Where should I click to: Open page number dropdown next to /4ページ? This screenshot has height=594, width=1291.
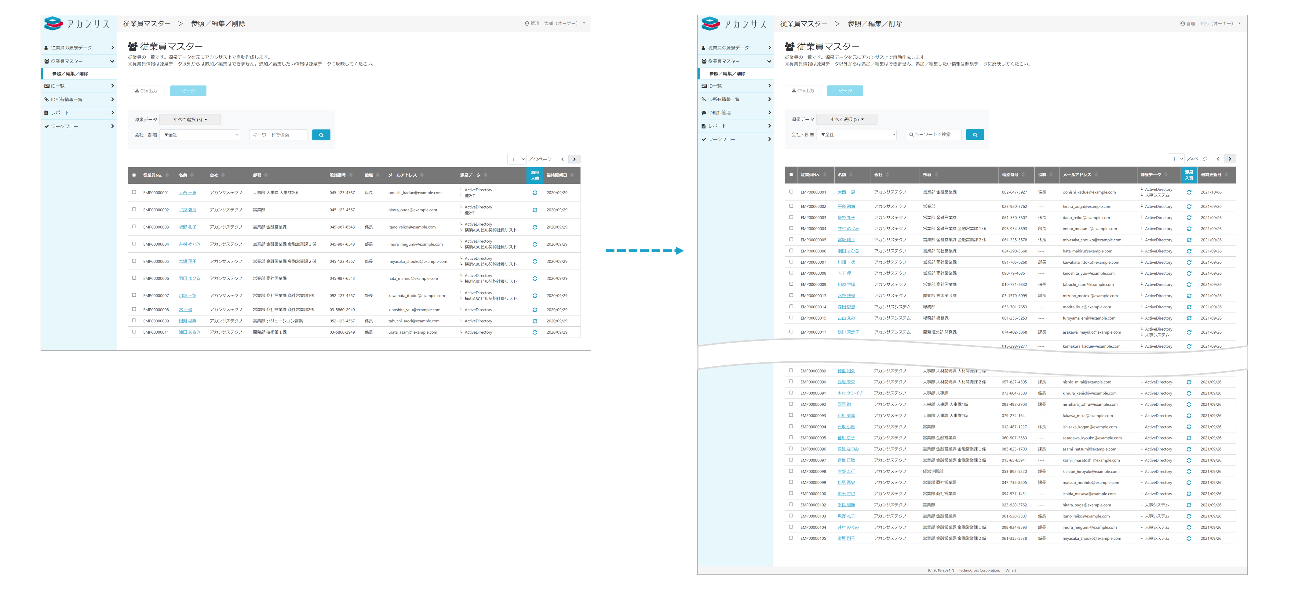point(1177,159)
